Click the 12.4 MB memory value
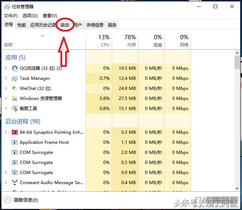Viewport: 242px width, 210px height. 127,78
